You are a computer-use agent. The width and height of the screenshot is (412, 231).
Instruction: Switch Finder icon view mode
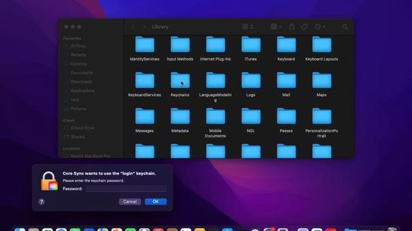[x=247, y=27]
